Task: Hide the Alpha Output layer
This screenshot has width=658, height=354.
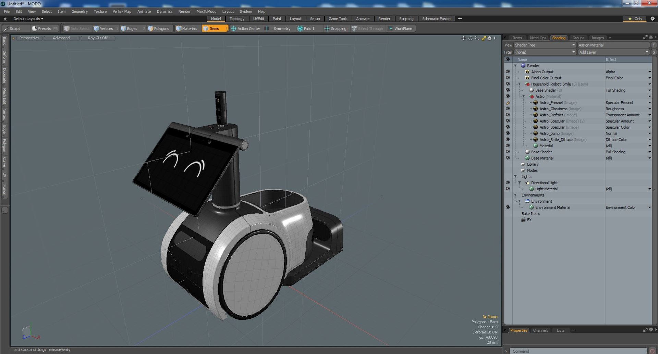Action: 508,72
